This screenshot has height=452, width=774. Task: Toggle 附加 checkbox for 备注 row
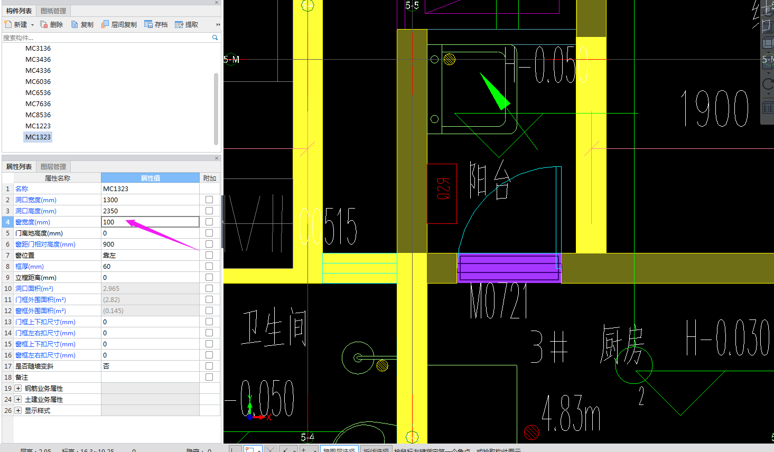click(x=209, y=377)
